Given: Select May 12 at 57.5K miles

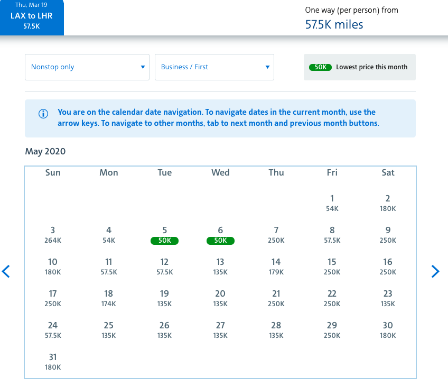Looking at the screenshot, I should click(x=165, y=267).
